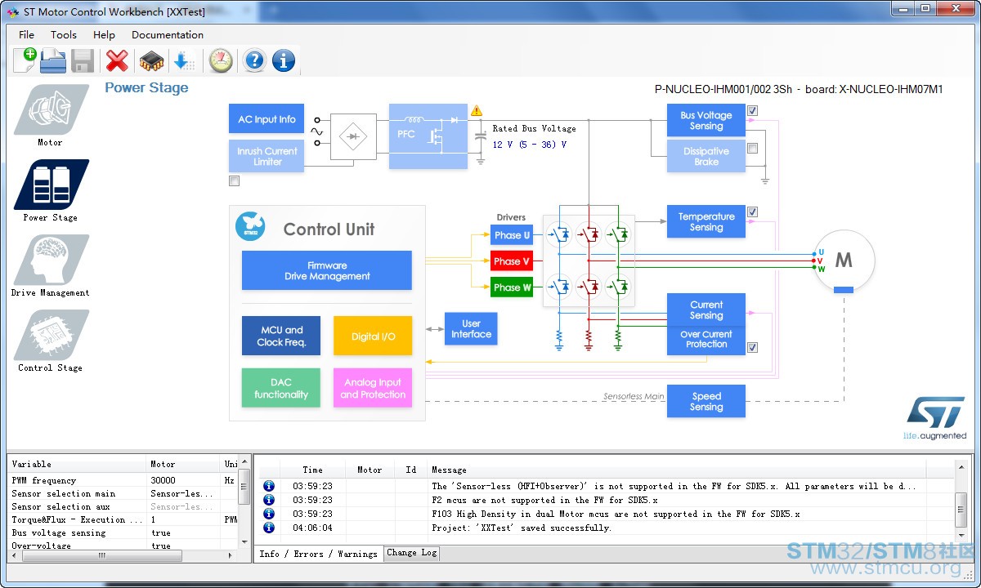Open the Speed Sensing block
The height and width of the screenshot is (588, 981).
[x=706, y=401]
